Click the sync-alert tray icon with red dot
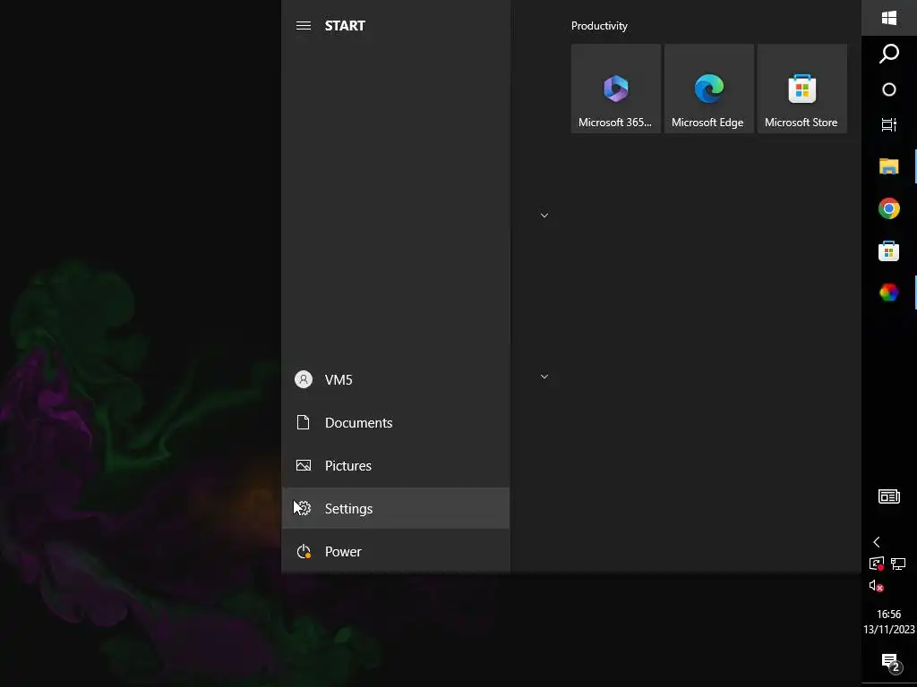This screenshot has height=687, width=917. pyautogui.click(x=876, y=564)
